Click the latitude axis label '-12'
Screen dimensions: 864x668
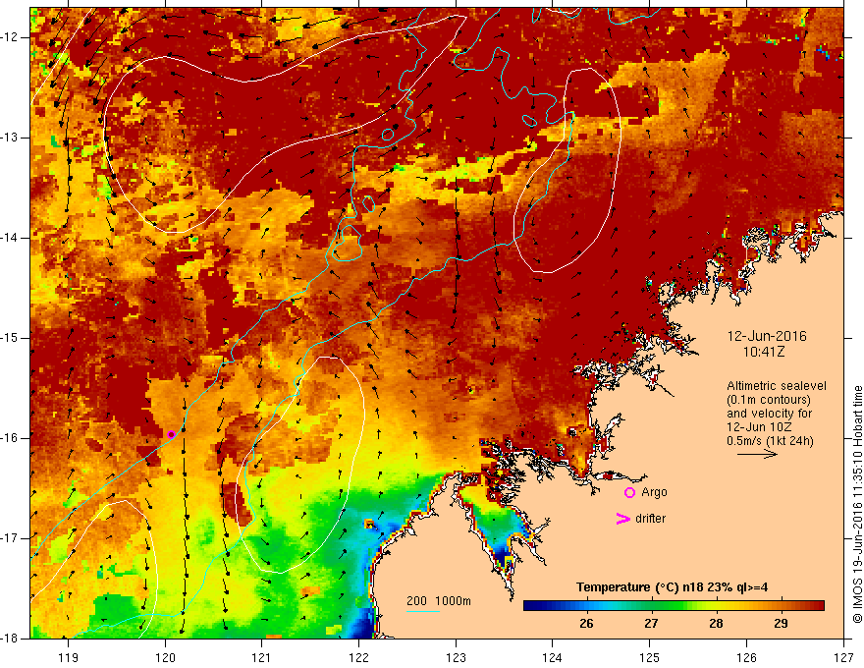click(10, 37)
